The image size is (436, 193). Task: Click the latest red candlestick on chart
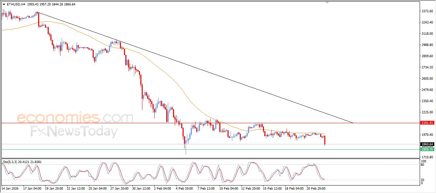(x=325, y=140)
